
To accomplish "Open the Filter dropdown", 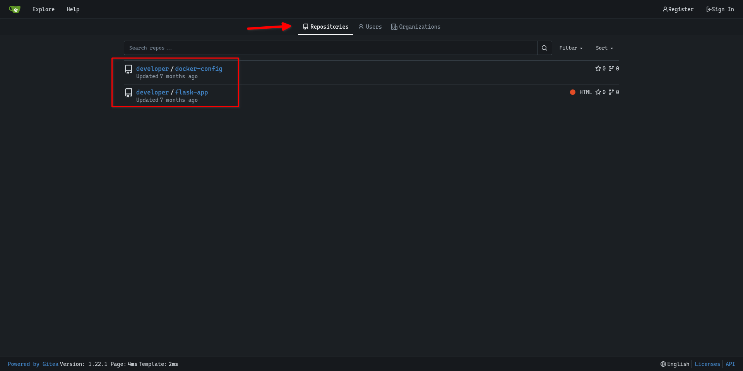I will click(570, 48).
